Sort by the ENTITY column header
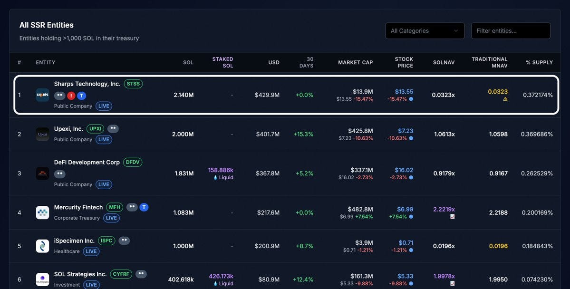The image size is (570, 289). coord(46,63)
